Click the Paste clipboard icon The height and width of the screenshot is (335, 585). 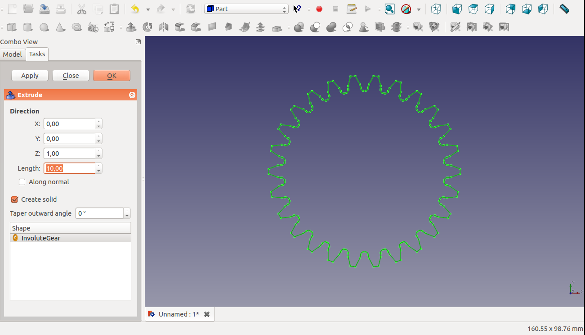[115, 9]
